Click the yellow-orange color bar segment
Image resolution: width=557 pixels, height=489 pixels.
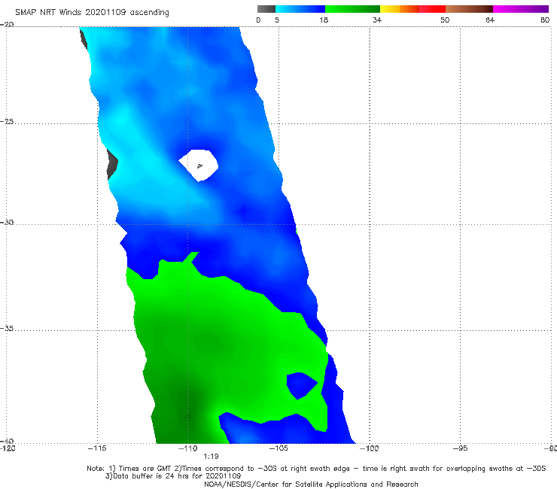399,9
